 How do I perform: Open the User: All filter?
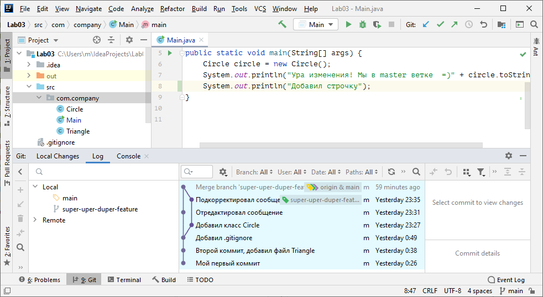(293, 172)
